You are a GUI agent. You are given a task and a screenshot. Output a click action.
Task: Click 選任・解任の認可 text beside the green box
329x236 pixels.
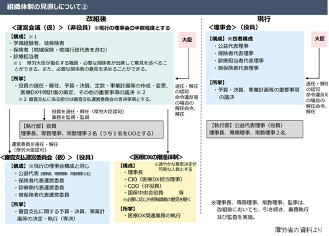click(186, 89)
